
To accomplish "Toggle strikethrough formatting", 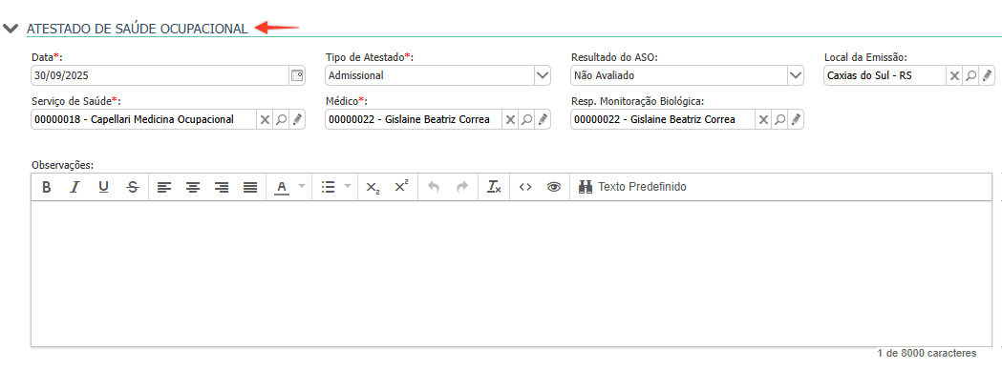I will tap(132, 187).
